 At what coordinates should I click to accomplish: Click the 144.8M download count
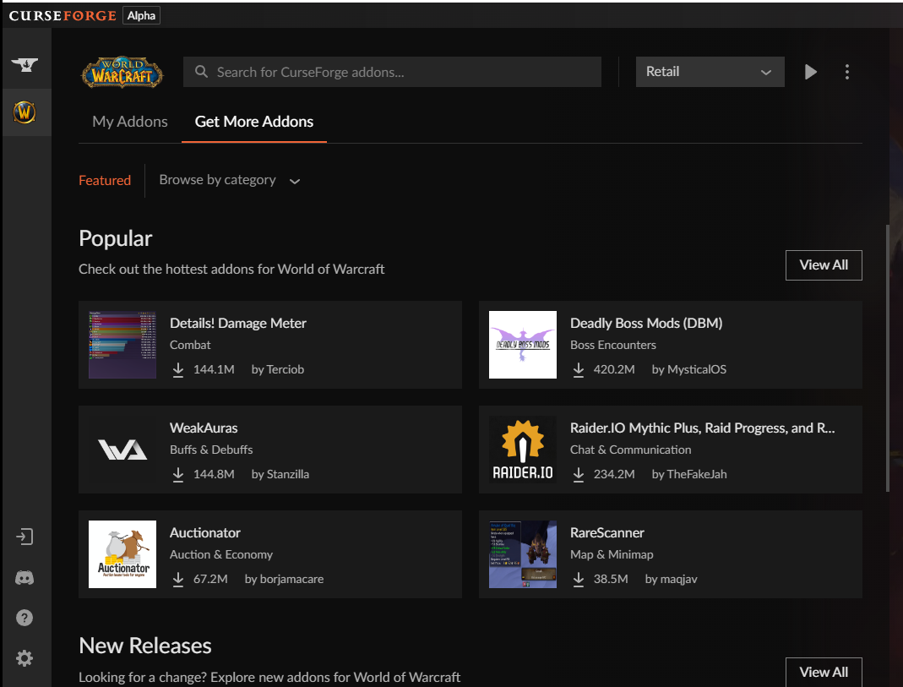click(x=214, y=475)
